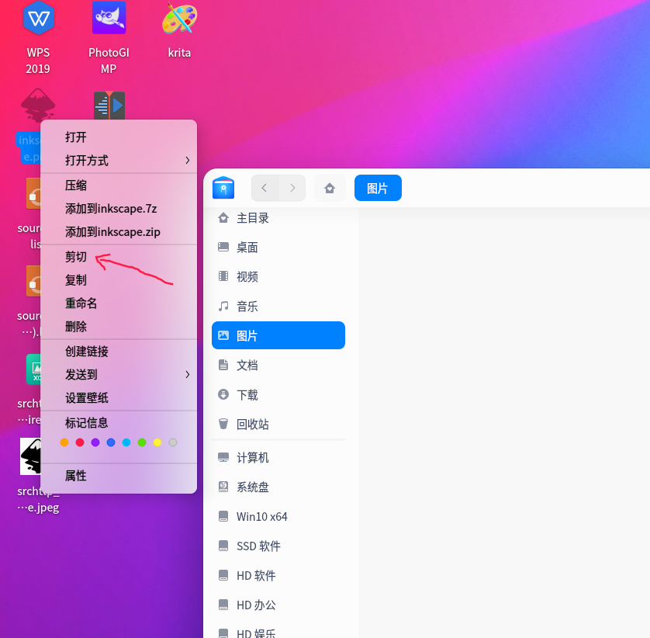Select the krita desktop icon

(x=179, y=19)
